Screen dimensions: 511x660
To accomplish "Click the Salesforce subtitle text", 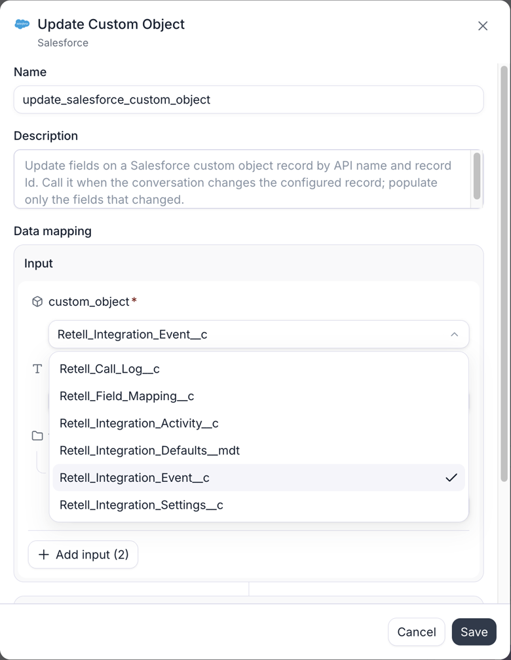I will click(x=63, y=43).
